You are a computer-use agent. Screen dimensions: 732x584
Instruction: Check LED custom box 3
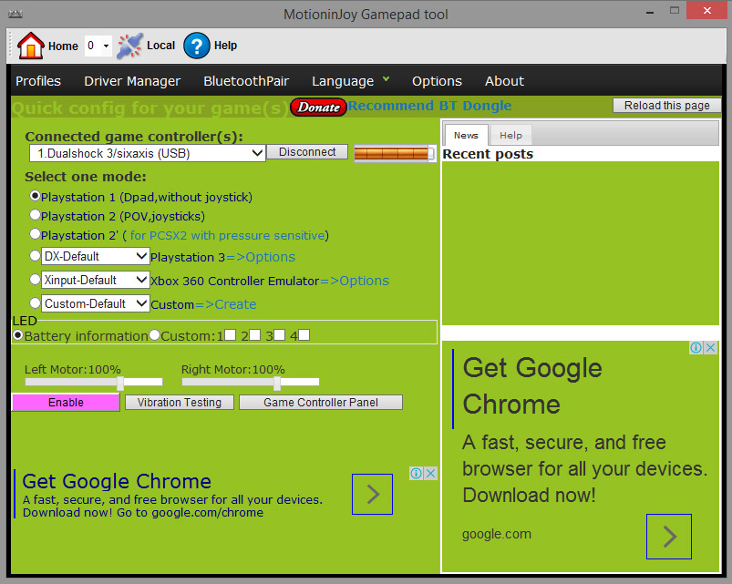(279, 335)
